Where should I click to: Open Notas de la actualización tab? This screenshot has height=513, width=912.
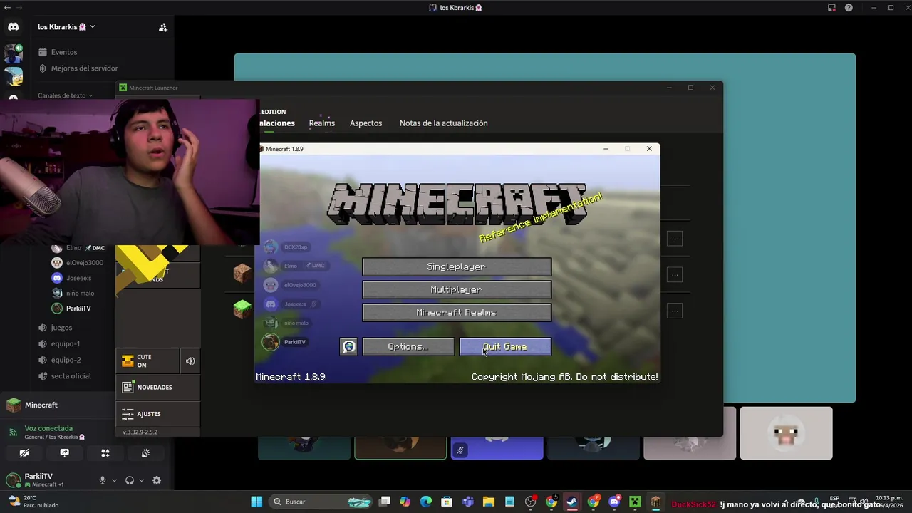click(x=443, y=123)
